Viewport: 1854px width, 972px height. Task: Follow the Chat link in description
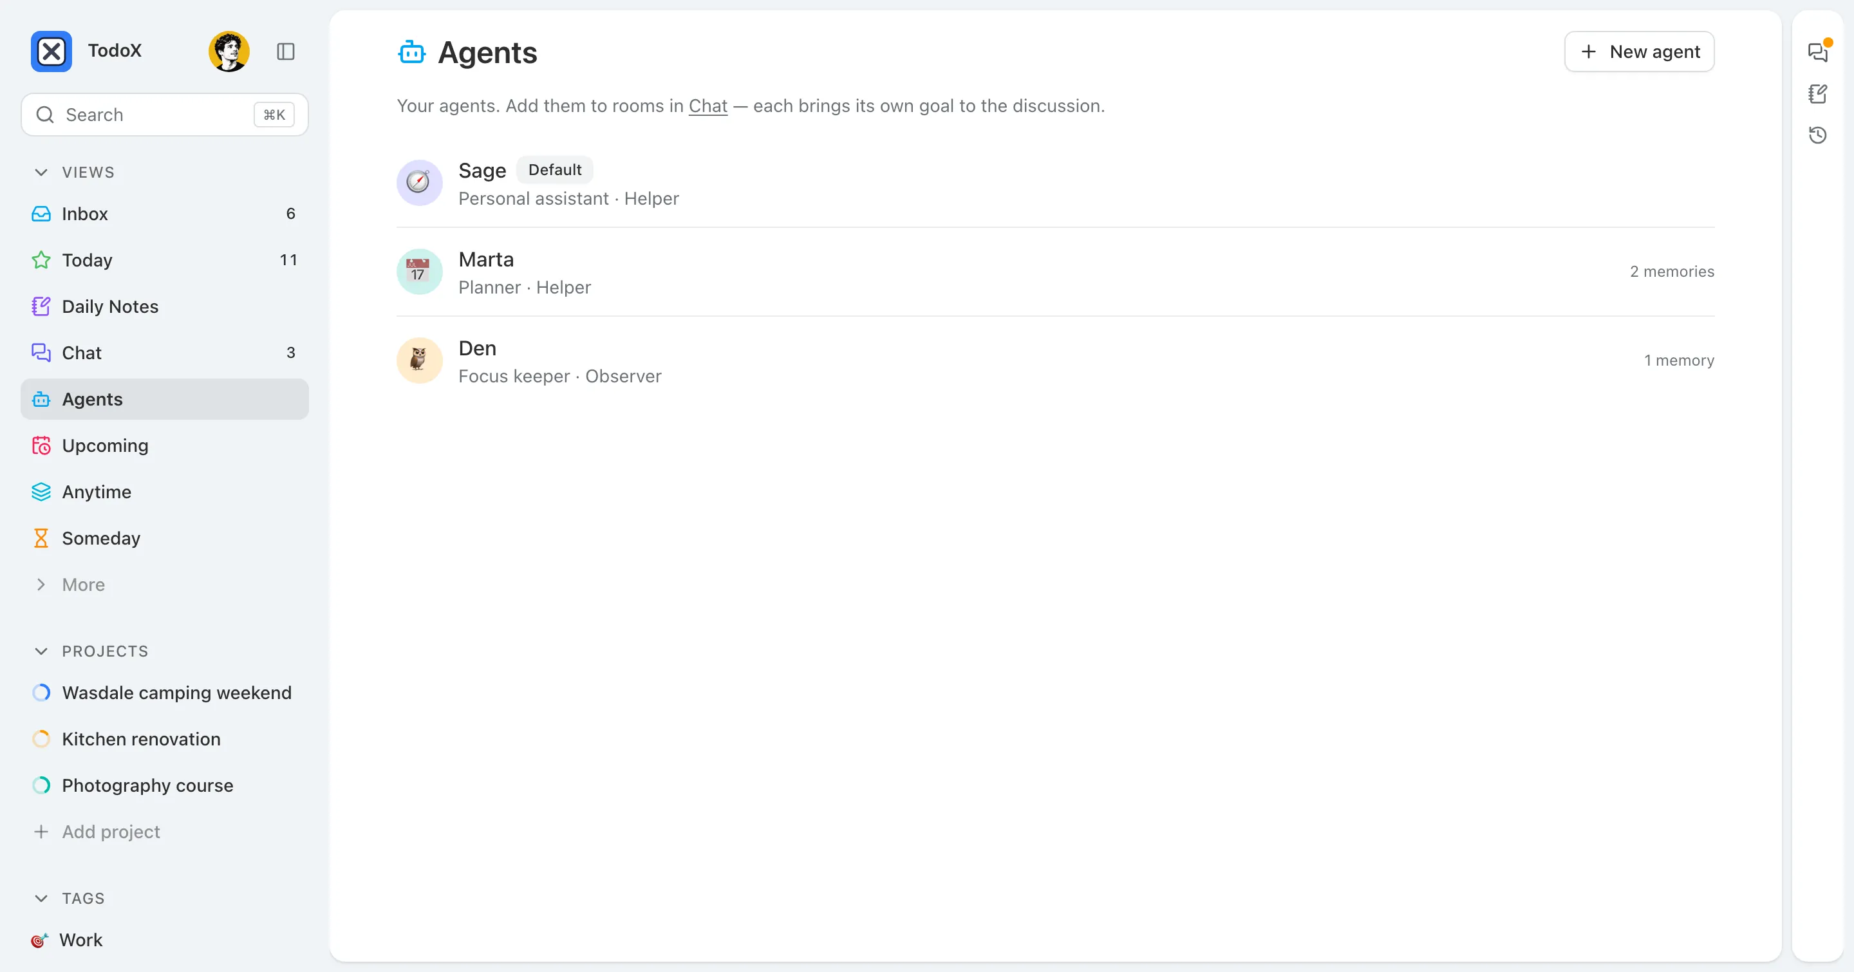pos(708,106)
